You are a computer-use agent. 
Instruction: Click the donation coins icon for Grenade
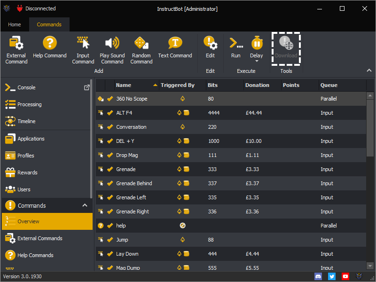186,169
